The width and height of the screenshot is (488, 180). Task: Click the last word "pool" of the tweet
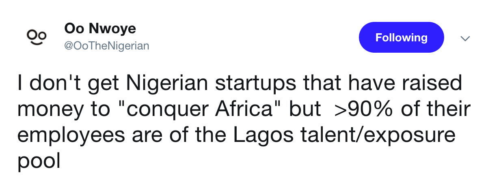(x=39, y=161)
